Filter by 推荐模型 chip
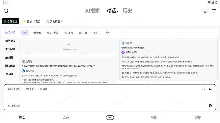Image resolution: width=220 pixels, height=123 pixels. pos(37,33)
